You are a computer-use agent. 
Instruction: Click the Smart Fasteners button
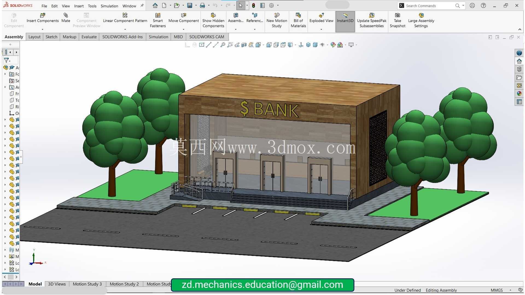(158, 20)
